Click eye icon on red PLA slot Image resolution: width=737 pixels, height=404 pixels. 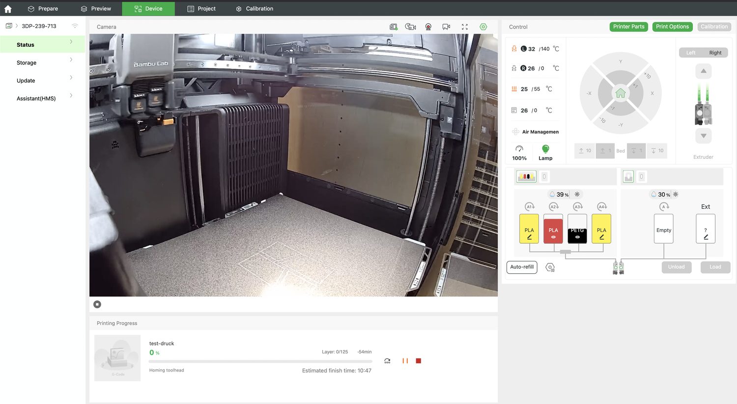tap(553, 237)
